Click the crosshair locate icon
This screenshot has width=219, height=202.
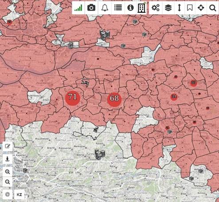point(201,8)
